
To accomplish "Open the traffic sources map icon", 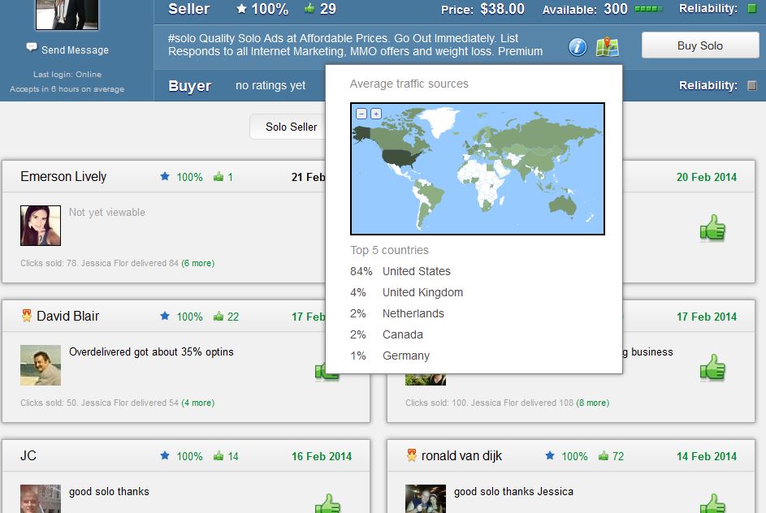I will tap(607, 47).
